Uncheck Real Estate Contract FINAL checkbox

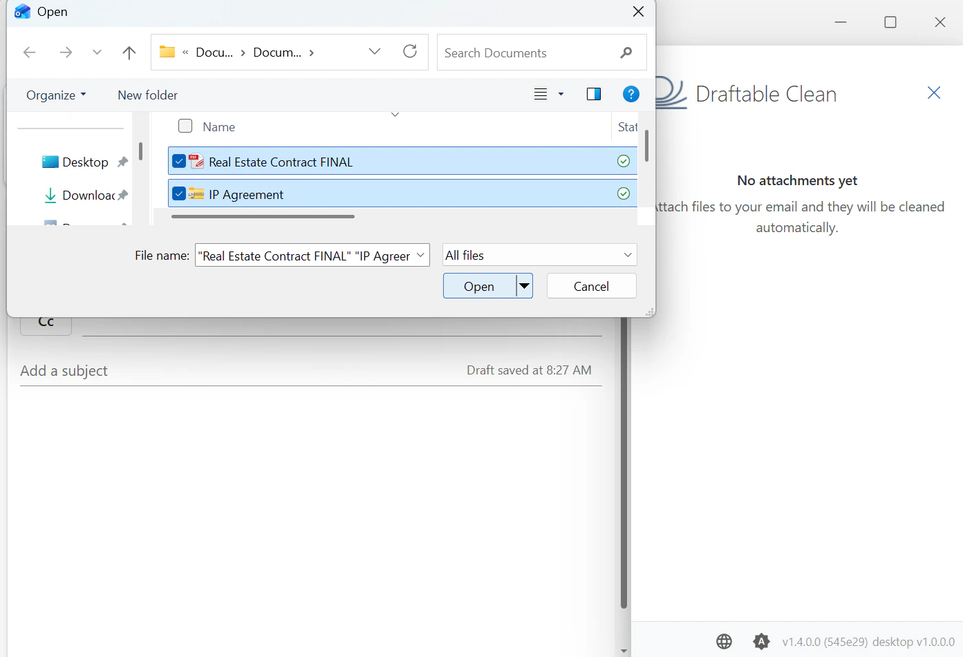point(179,161)
